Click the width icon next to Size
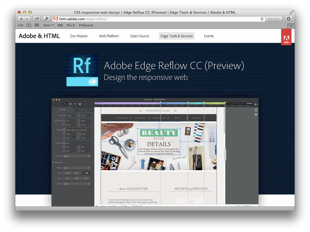This screenshot has height=232, width=310. [64, 115]
